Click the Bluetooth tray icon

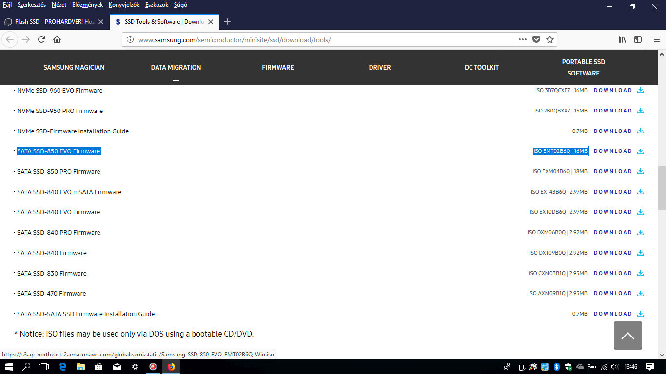[556, 367]
